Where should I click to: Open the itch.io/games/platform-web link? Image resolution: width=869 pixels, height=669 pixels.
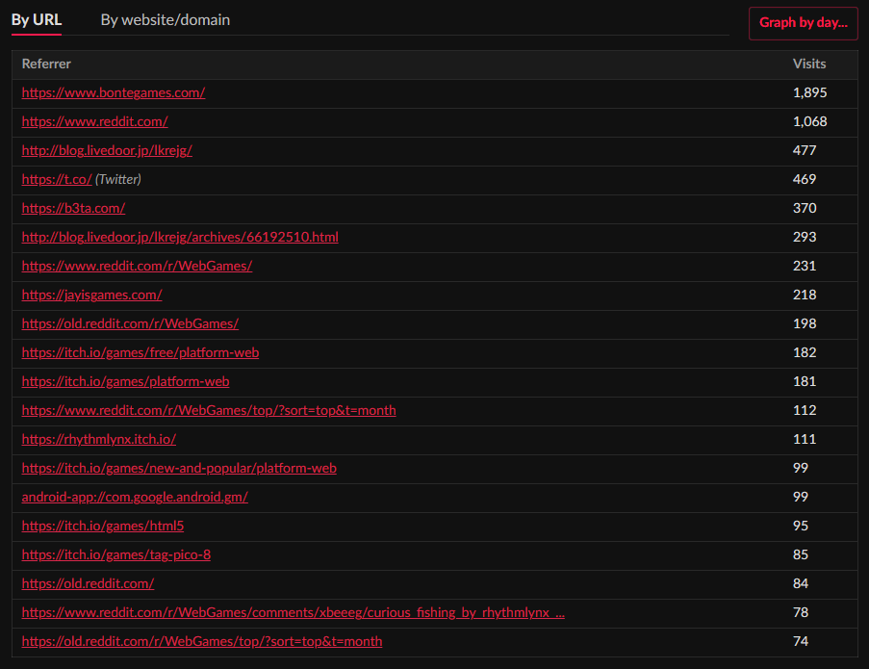(125, 381)
